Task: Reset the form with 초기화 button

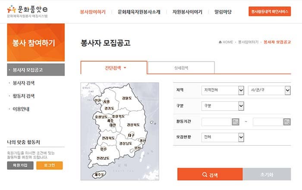Action: point(267,174)
